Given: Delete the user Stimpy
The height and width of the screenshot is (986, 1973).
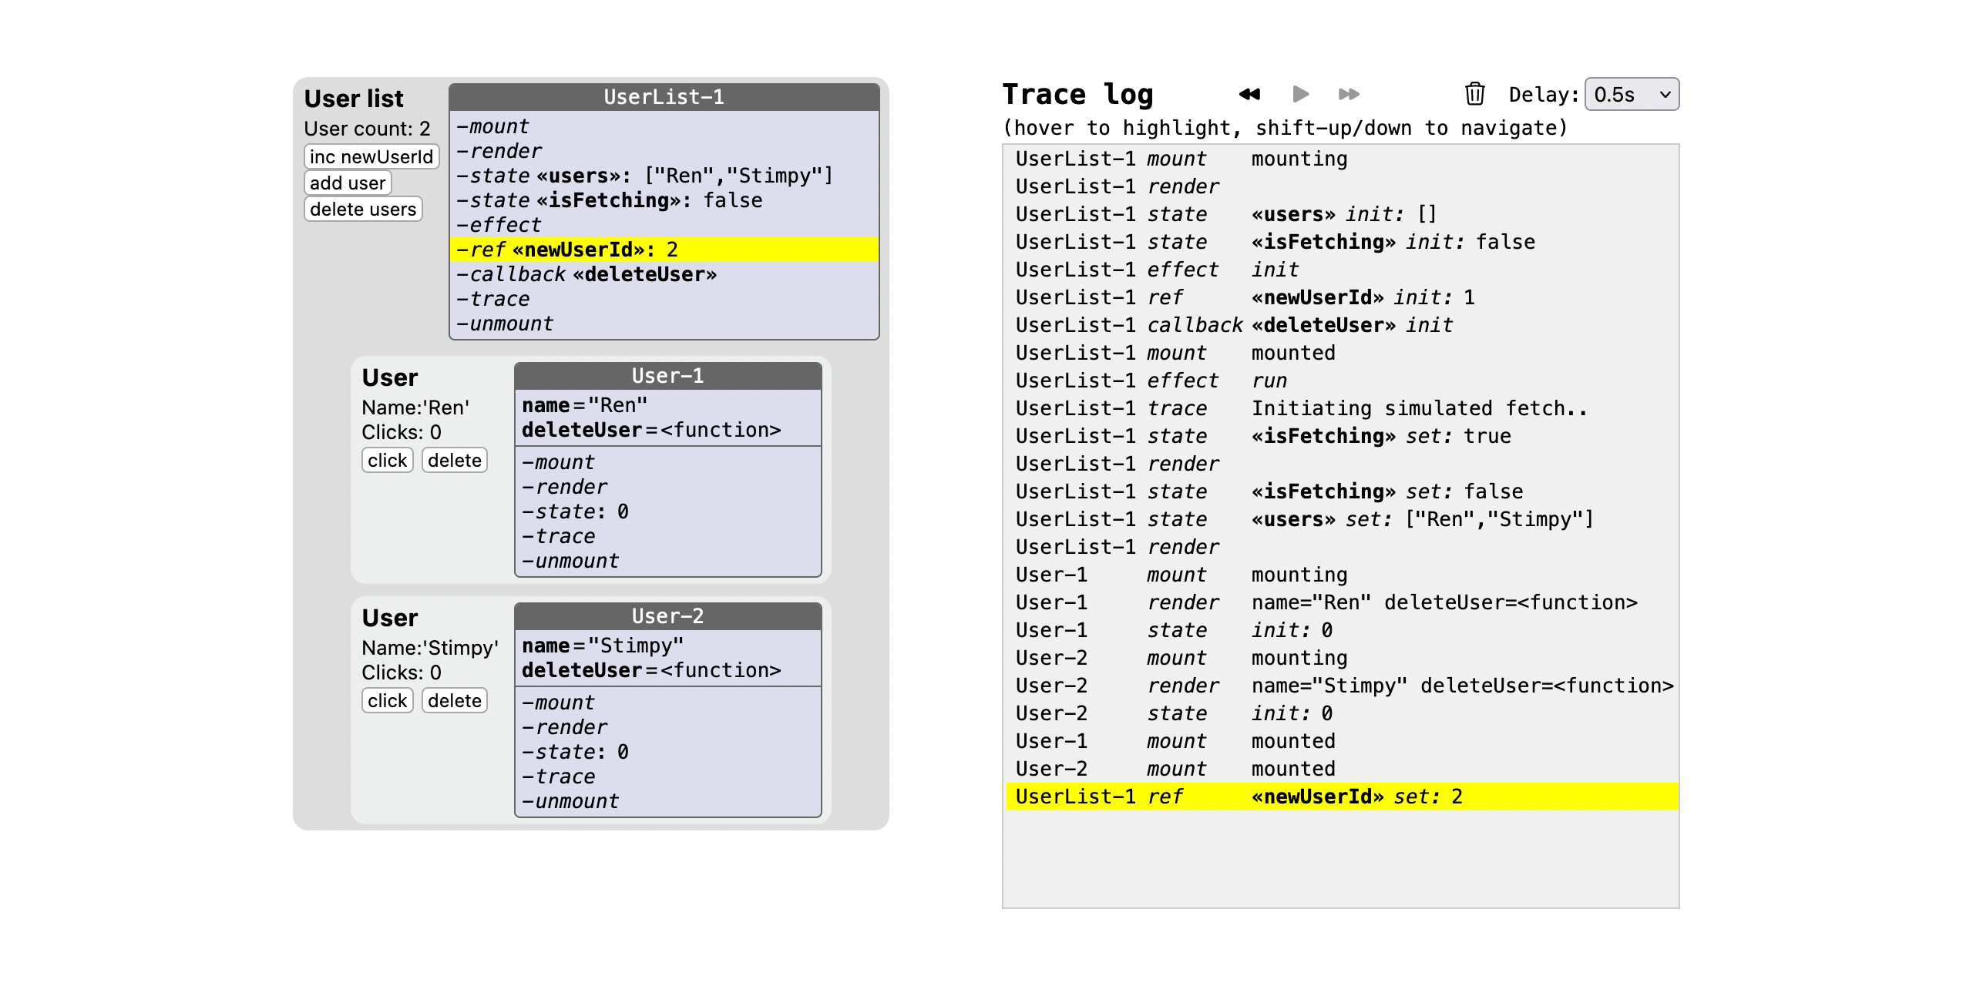Looking at the screenshot, I should coord(455,701).
